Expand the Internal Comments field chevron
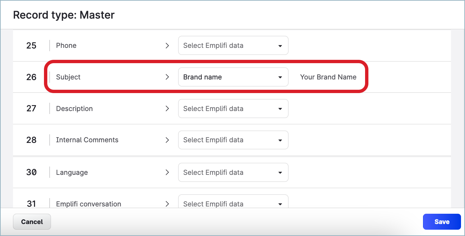Viewport: 465px width, 236px height. point(167,140)
